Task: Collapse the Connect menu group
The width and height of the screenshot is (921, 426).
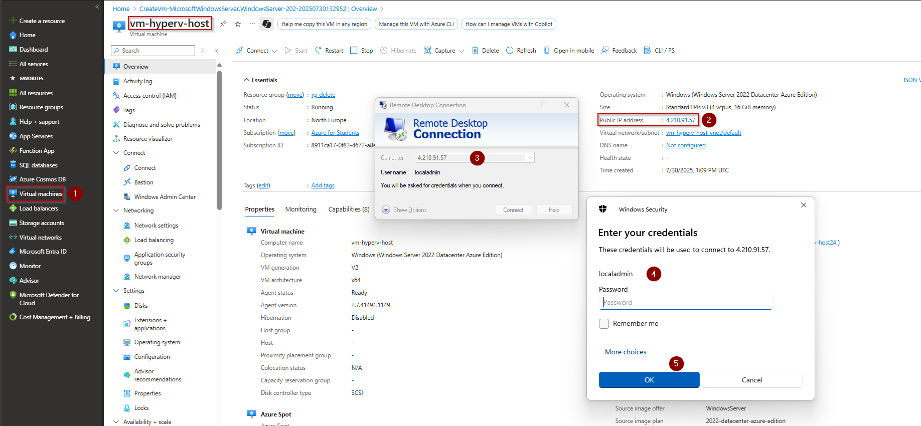Action: (x=116, y=153)
